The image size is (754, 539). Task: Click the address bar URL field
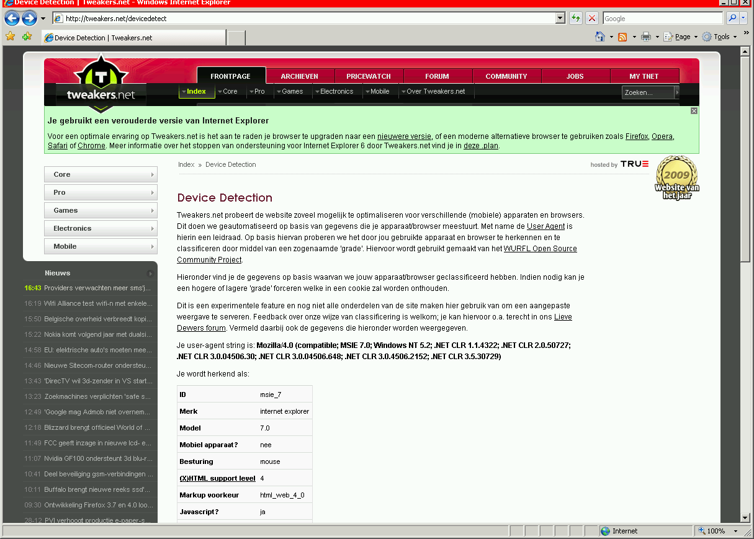[x=304, y=19]
